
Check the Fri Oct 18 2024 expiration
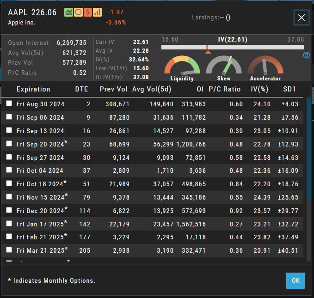coord(9,183)
